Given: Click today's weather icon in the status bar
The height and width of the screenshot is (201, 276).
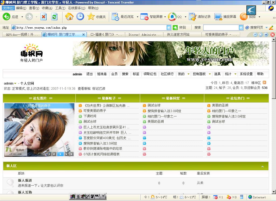Looking at the screenshot, I should pos(153,197).
